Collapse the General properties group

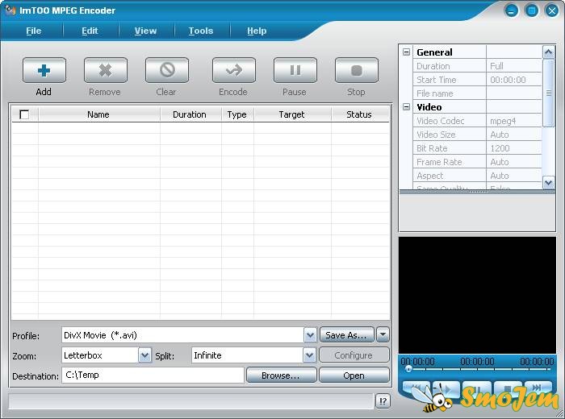[406, 52]
